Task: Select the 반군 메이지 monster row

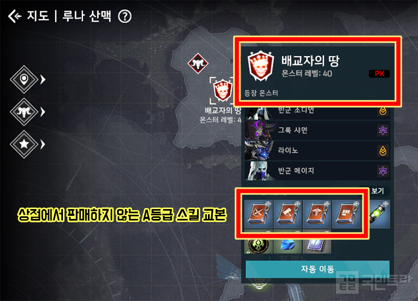Action: [317, 171]
